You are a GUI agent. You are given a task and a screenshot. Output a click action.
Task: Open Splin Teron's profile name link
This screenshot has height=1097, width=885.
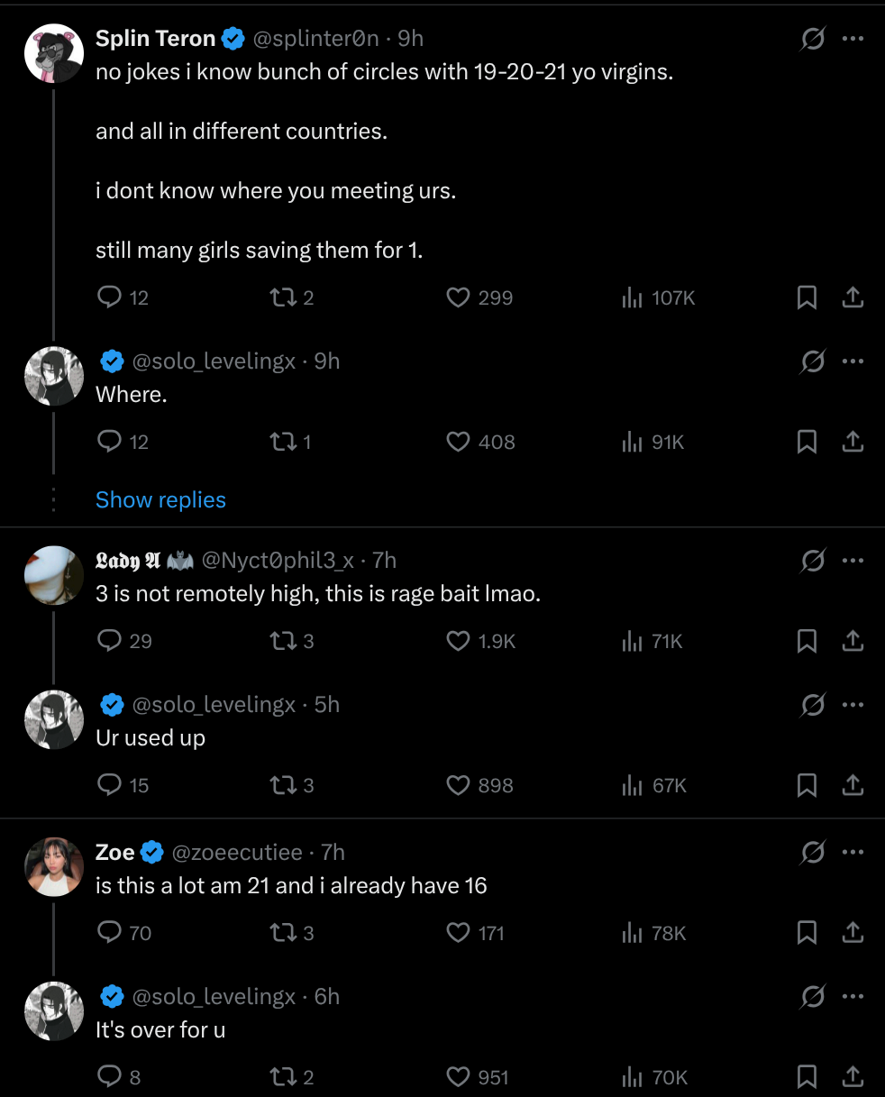pyautogui.click(x=155, y=39)
